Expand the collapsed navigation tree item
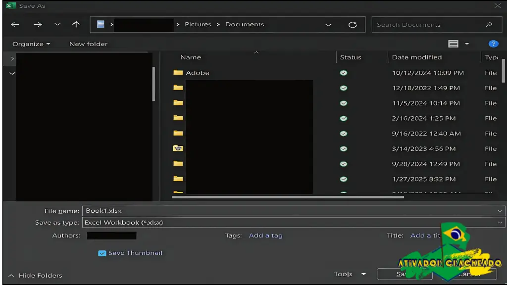 tap(12, 58)
